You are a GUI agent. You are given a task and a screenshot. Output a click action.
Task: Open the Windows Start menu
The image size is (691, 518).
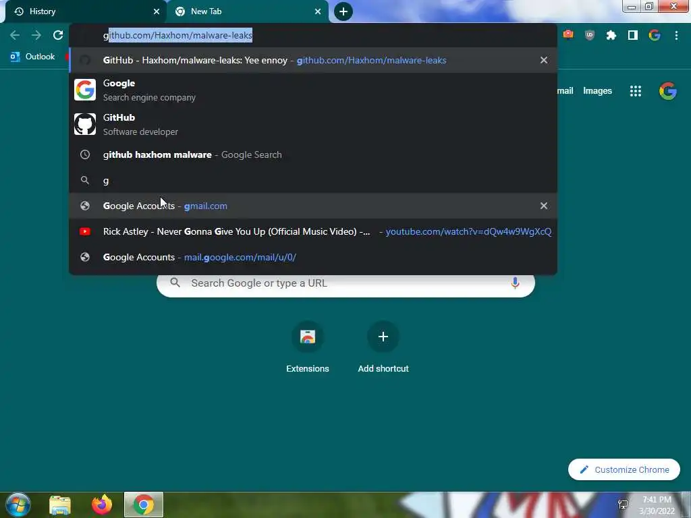[x=18, y=505]
